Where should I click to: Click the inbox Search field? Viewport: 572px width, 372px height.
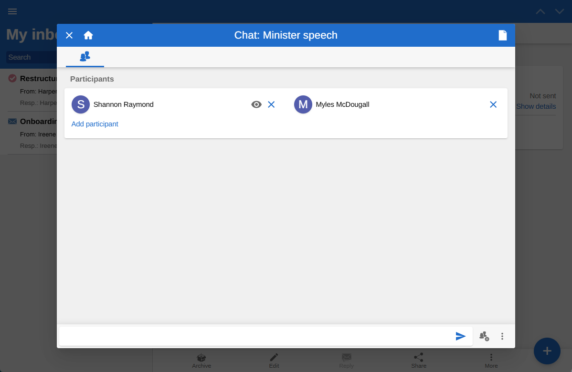point(32,57)
